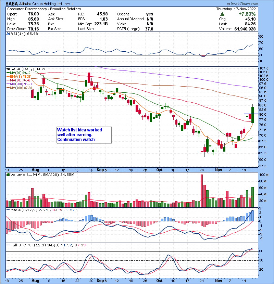Click the MACD histogram value 2.577

(72, 210)
